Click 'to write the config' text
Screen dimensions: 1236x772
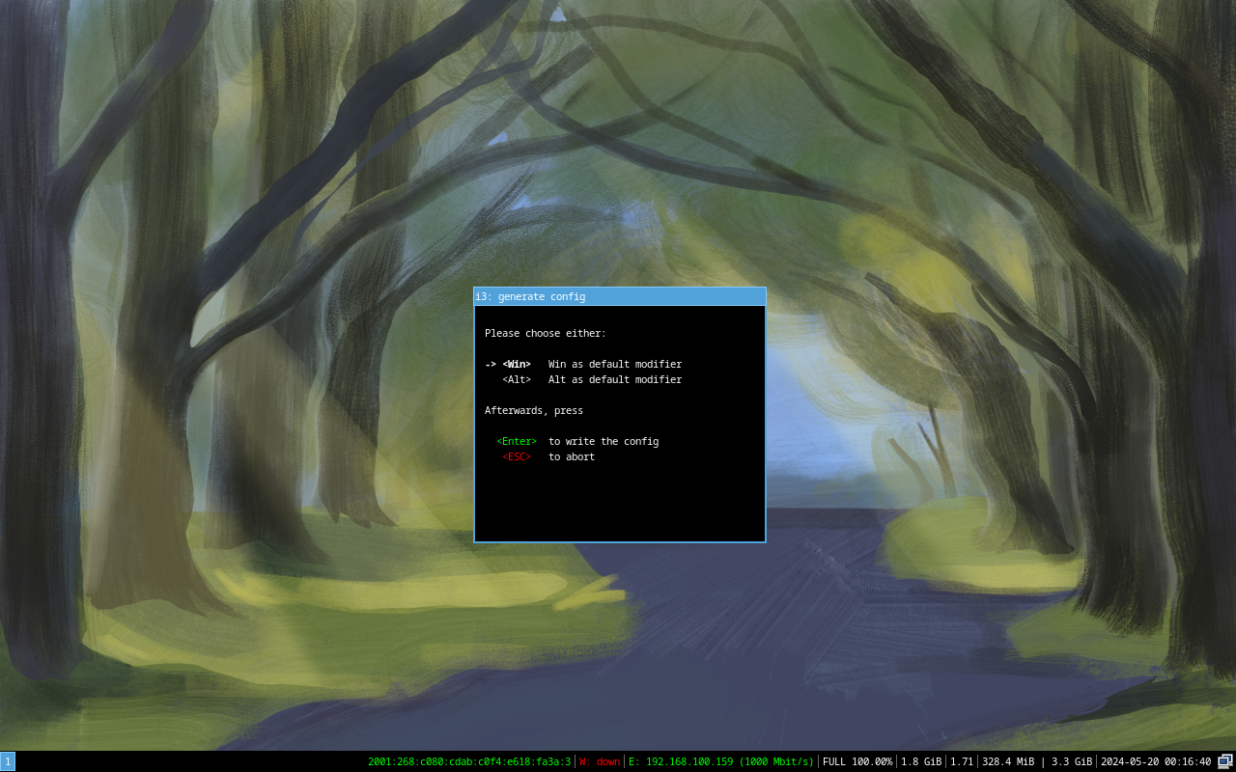click(x=604, y=442)
